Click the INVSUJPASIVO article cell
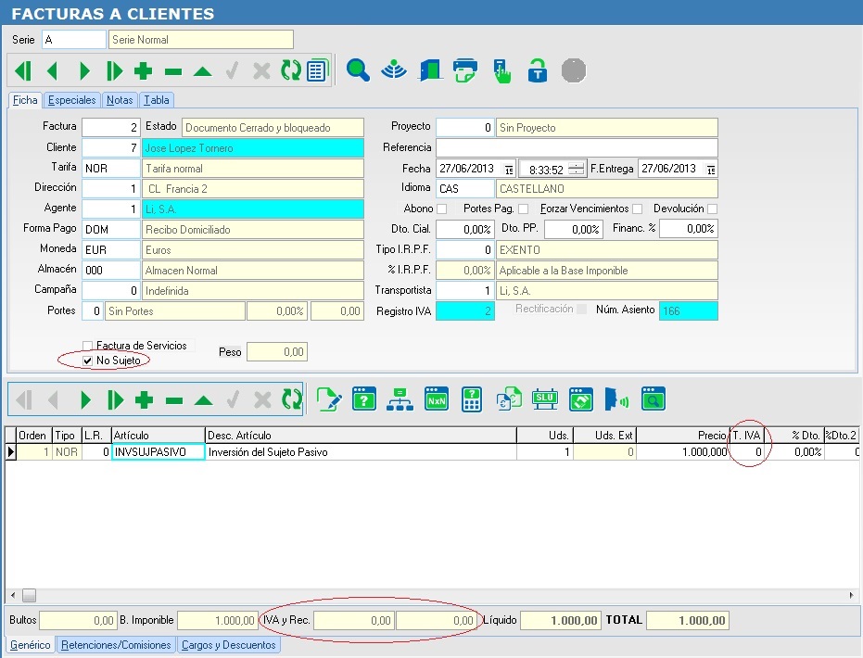This screenshot has height=658, width=863. point(158,451)
